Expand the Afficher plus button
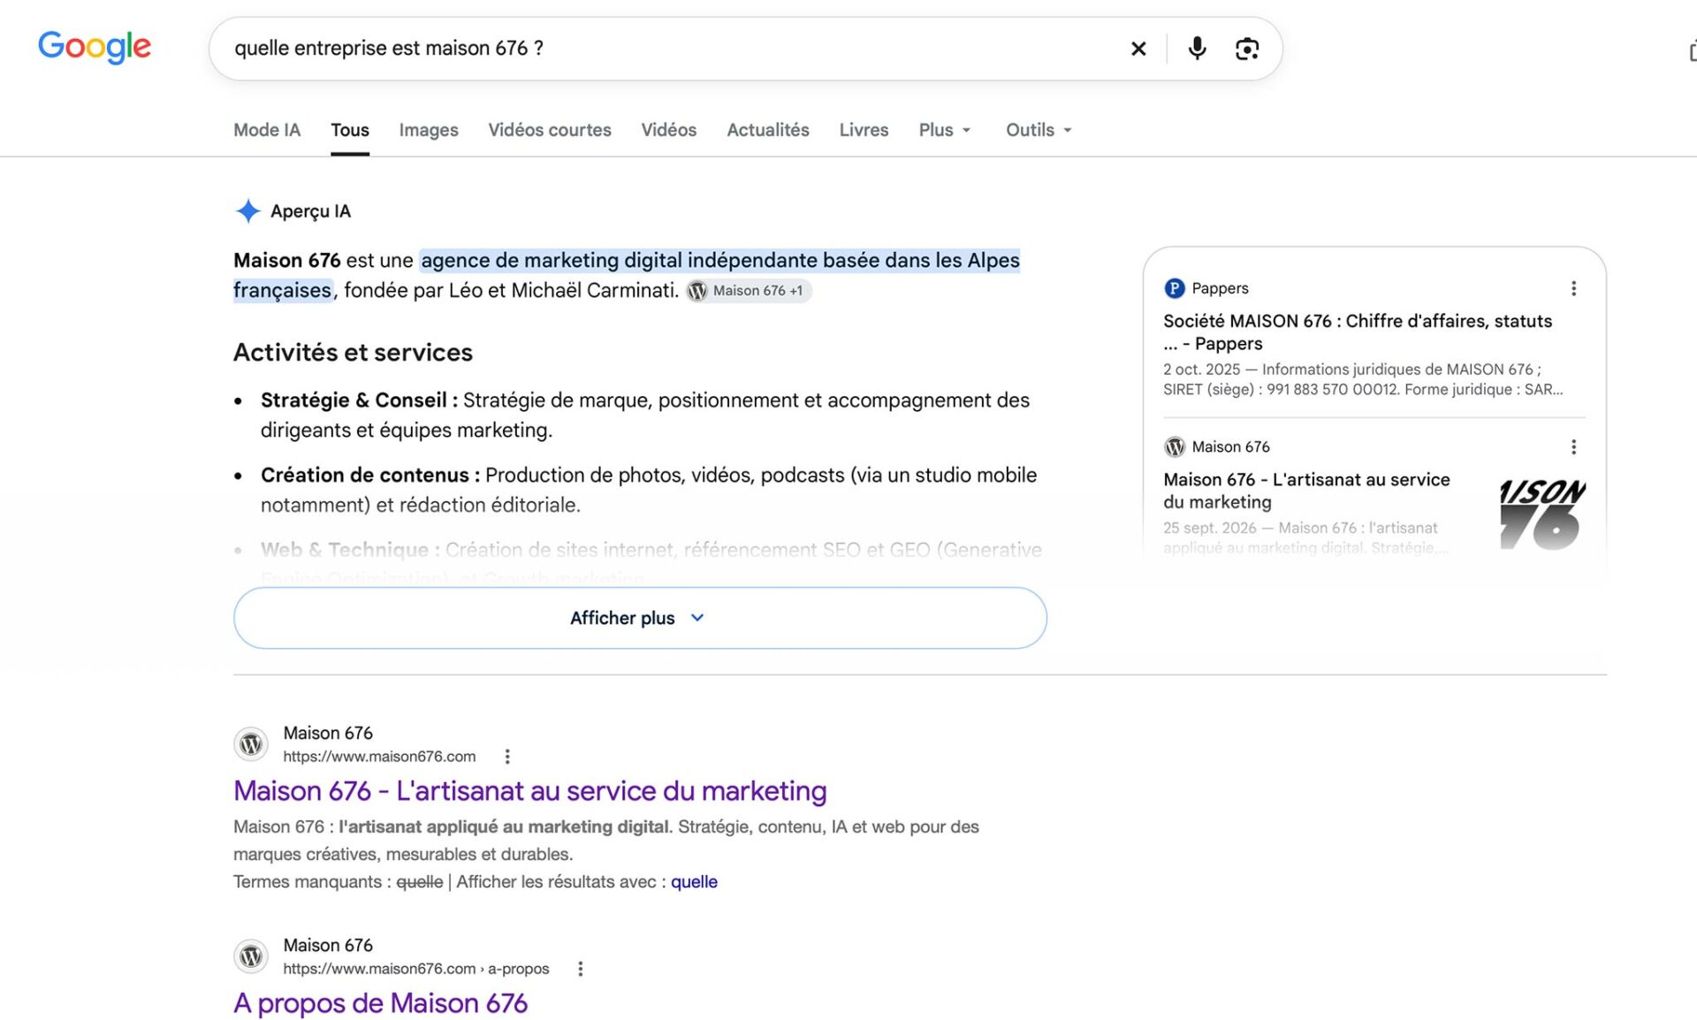Viewport: 1697px width, 1020px height. [640, 618]
